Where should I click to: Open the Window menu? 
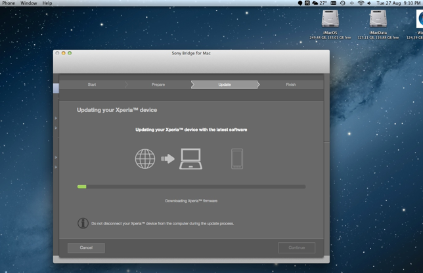(29, 3)
